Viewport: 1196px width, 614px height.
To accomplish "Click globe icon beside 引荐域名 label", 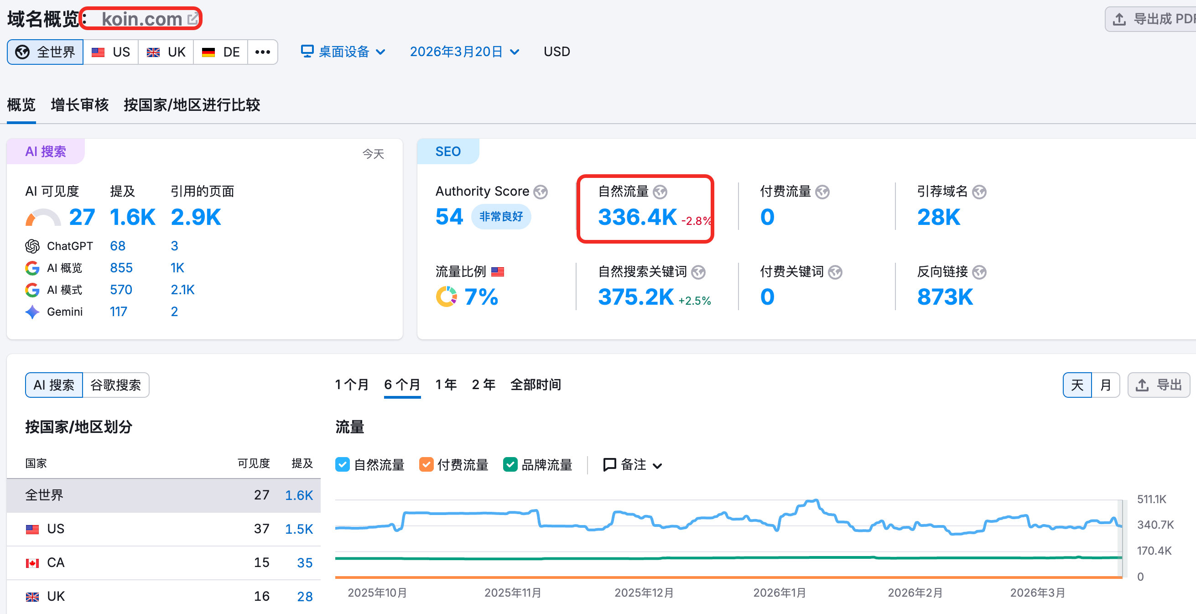I will pyautogui.click(x=979, y=192).
